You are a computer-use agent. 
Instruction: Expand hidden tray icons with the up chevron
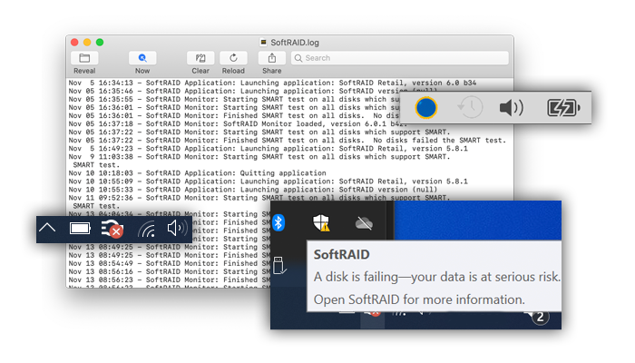[47, 228]
